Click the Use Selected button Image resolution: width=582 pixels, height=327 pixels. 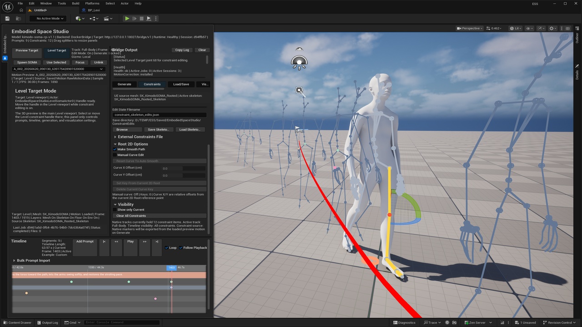(56, 62)
